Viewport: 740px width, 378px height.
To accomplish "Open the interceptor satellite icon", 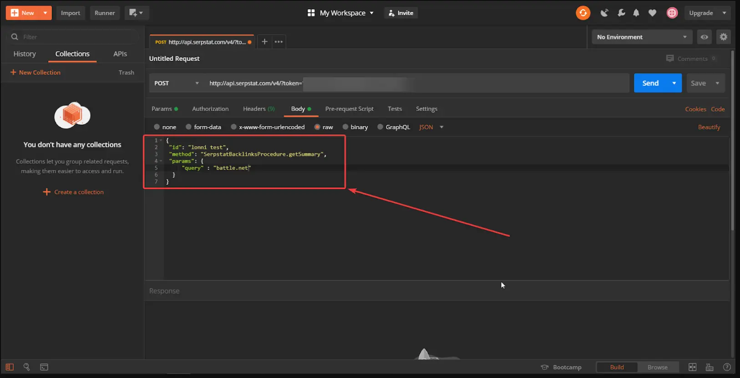I will pos(604,13).
